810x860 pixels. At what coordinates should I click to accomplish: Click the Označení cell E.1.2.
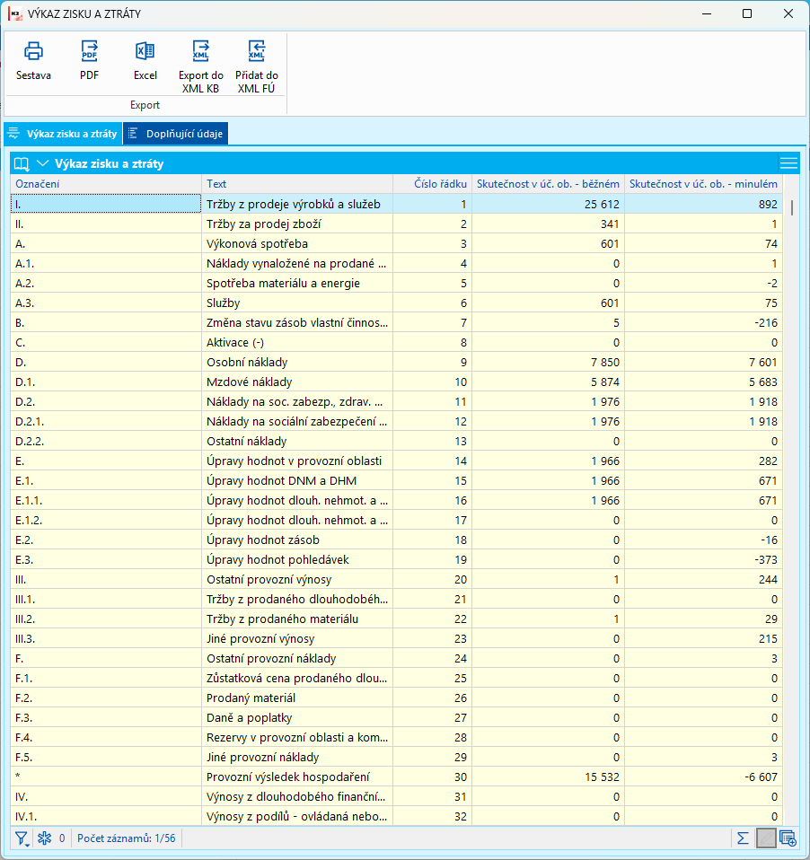[106, 520]
